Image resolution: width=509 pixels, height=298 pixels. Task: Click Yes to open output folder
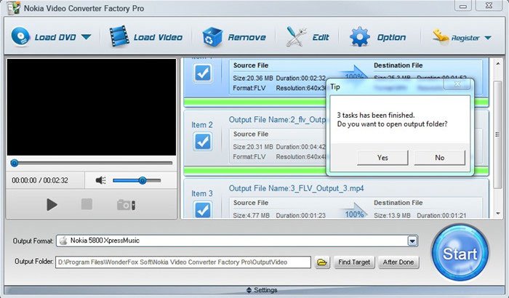point(382,158)
